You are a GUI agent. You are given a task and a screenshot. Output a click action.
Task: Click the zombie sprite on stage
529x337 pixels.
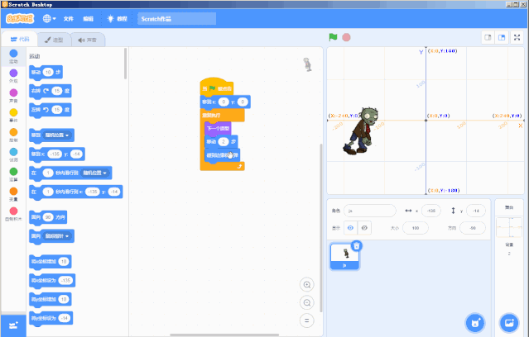(361, 131)
